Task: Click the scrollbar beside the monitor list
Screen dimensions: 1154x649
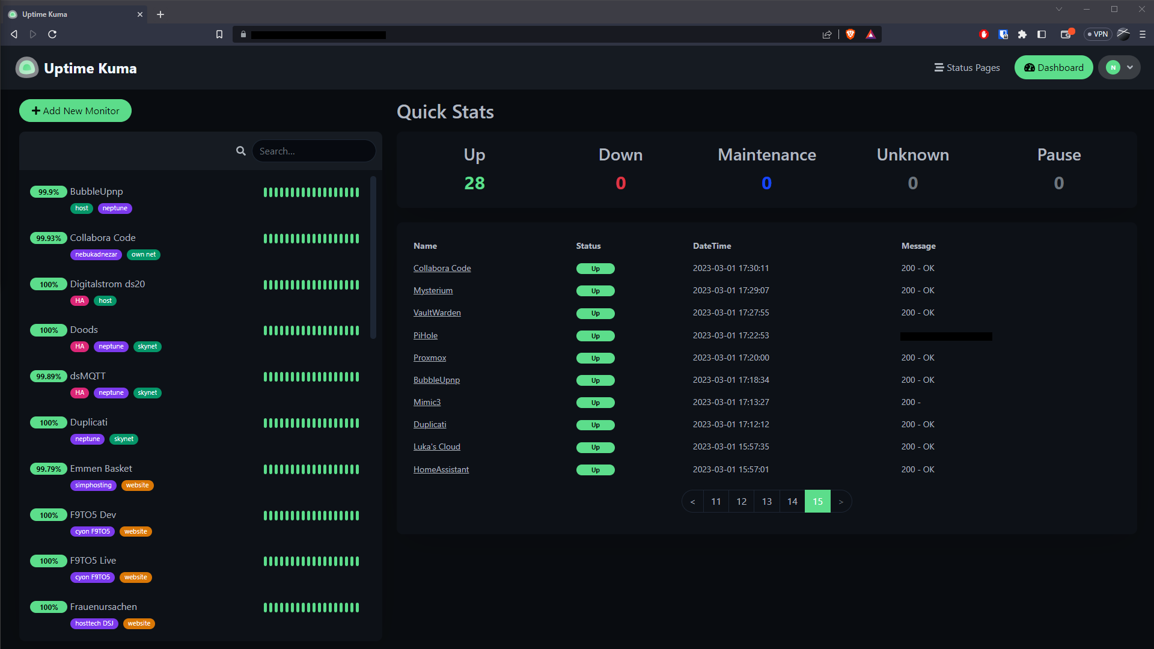Action: 372,258
